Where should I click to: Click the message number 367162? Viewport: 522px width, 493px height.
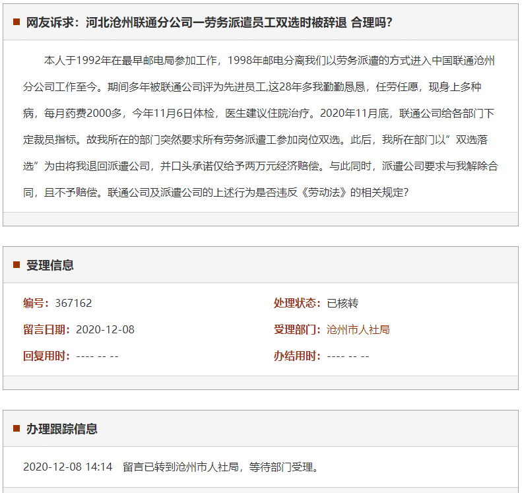coord(73,303)
